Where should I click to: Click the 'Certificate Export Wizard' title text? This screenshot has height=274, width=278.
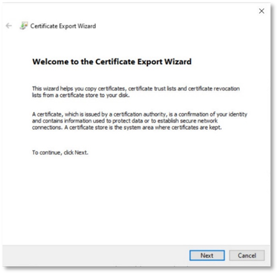63,26
